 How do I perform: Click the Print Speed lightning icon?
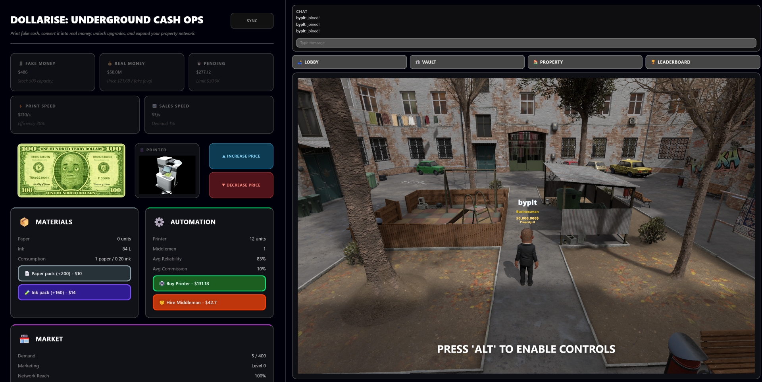21,106
